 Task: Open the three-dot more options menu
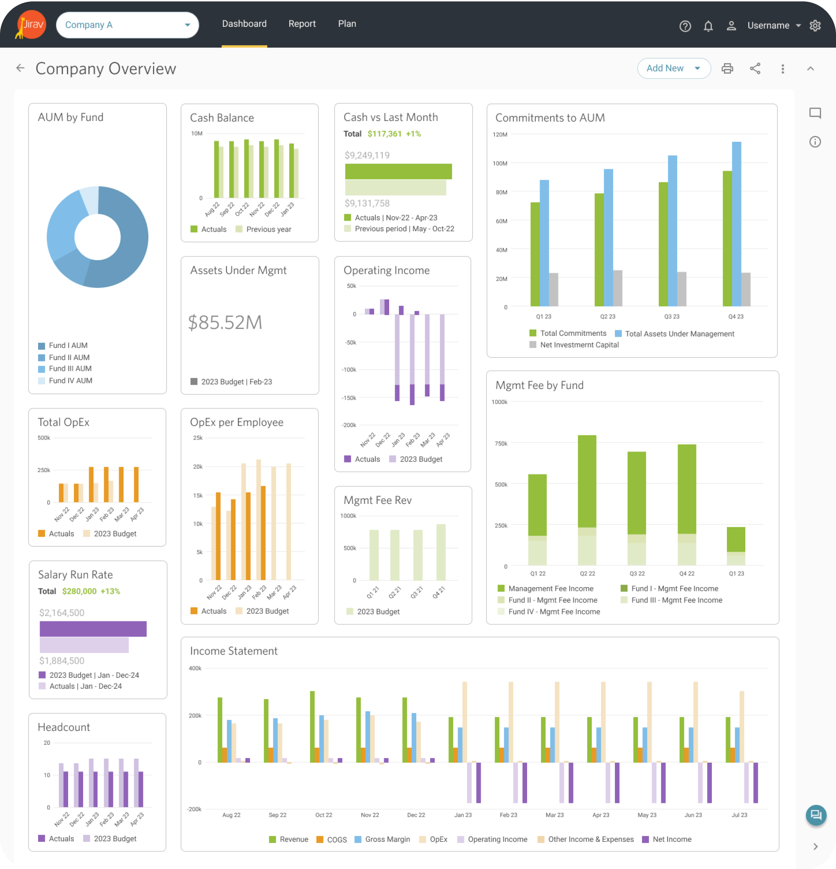[782, 69]
